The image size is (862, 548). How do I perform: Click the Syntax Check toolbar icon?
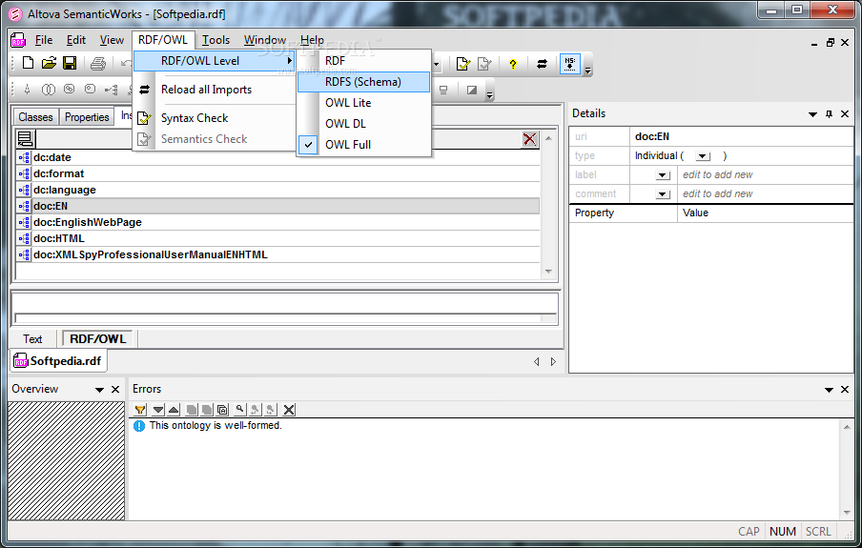[463, 64]
